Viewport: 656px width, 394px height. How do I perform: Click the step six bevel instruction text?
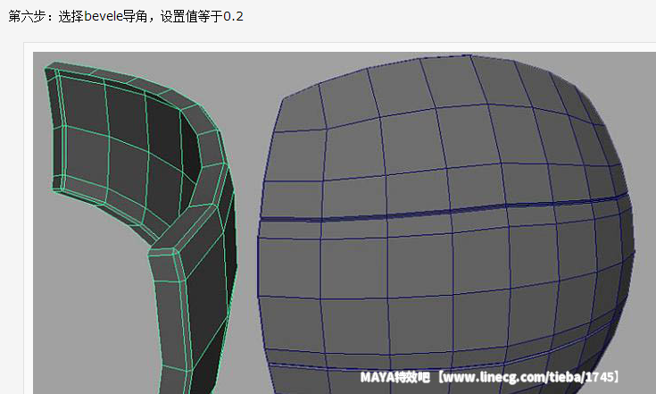point(126,16)
